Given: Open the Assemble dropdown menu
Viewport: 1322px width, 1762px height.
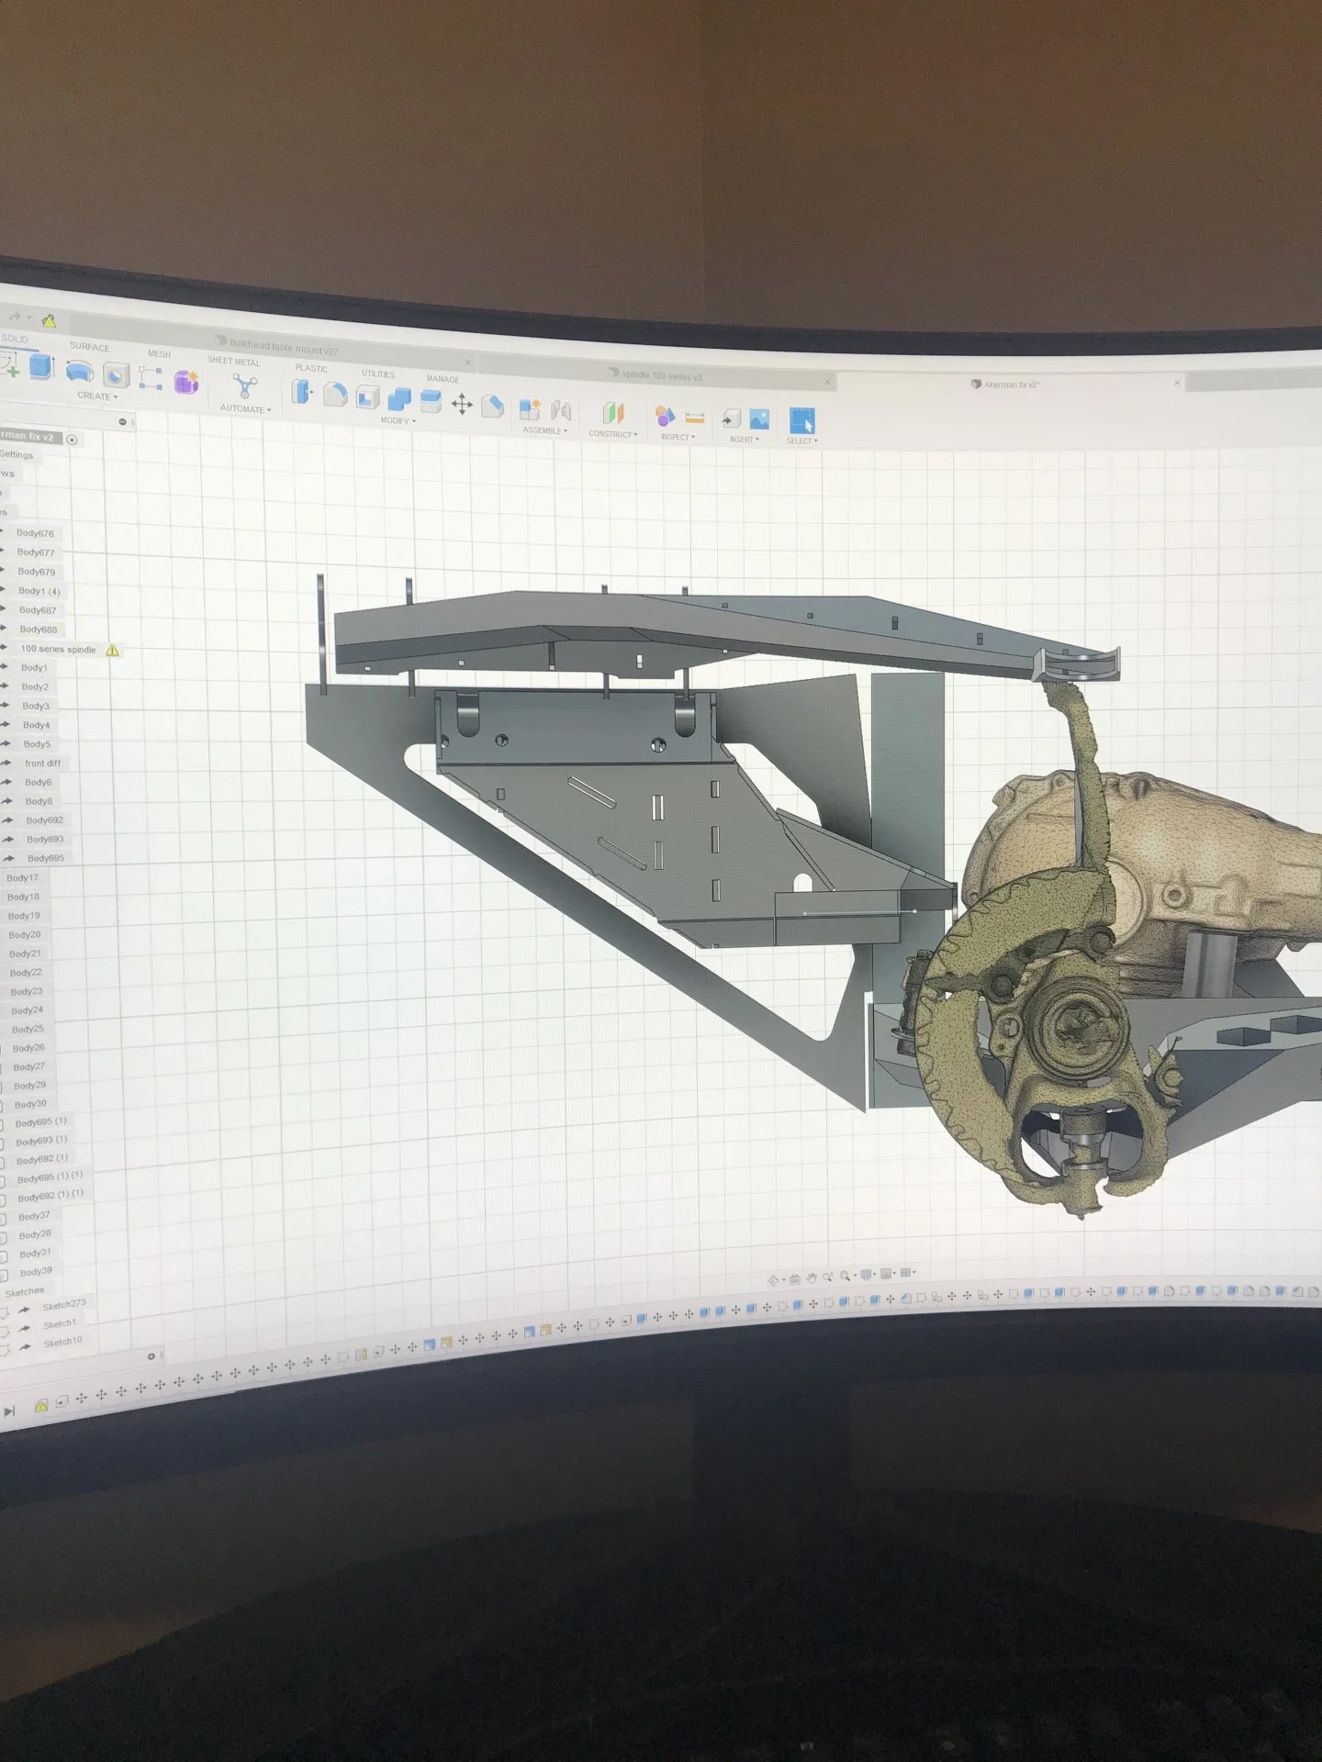Looking at the screenshot, I should (x=545, y=430).
